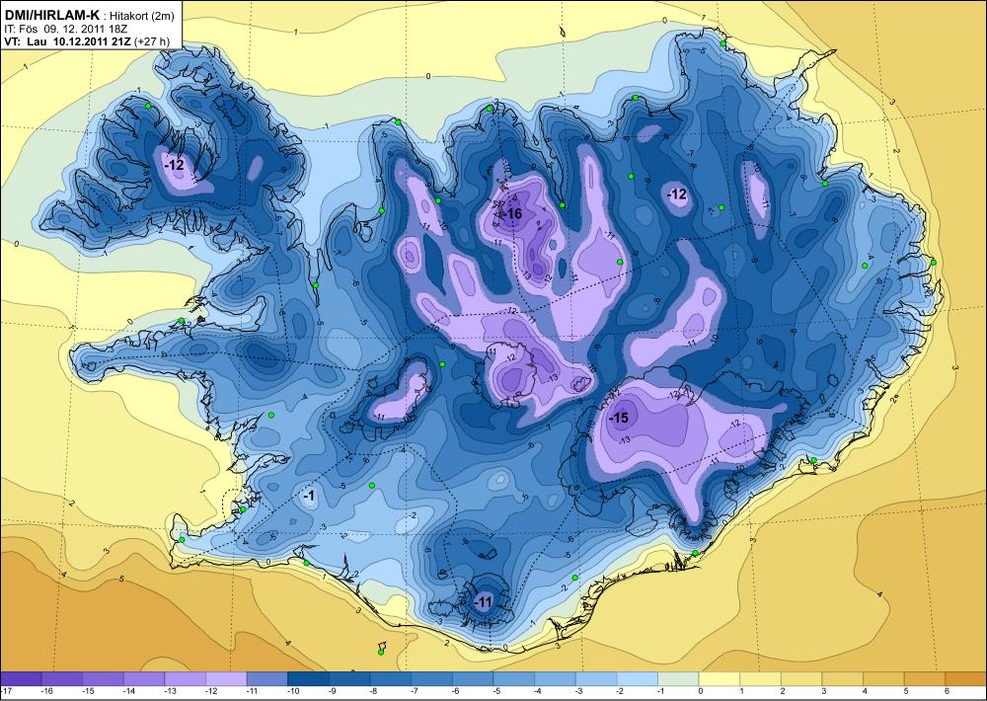Image resolution: width=987 pixels, height=701 pixels.
Task: Select the bold -12 label in the Westfjords
Action: point(175,165)
